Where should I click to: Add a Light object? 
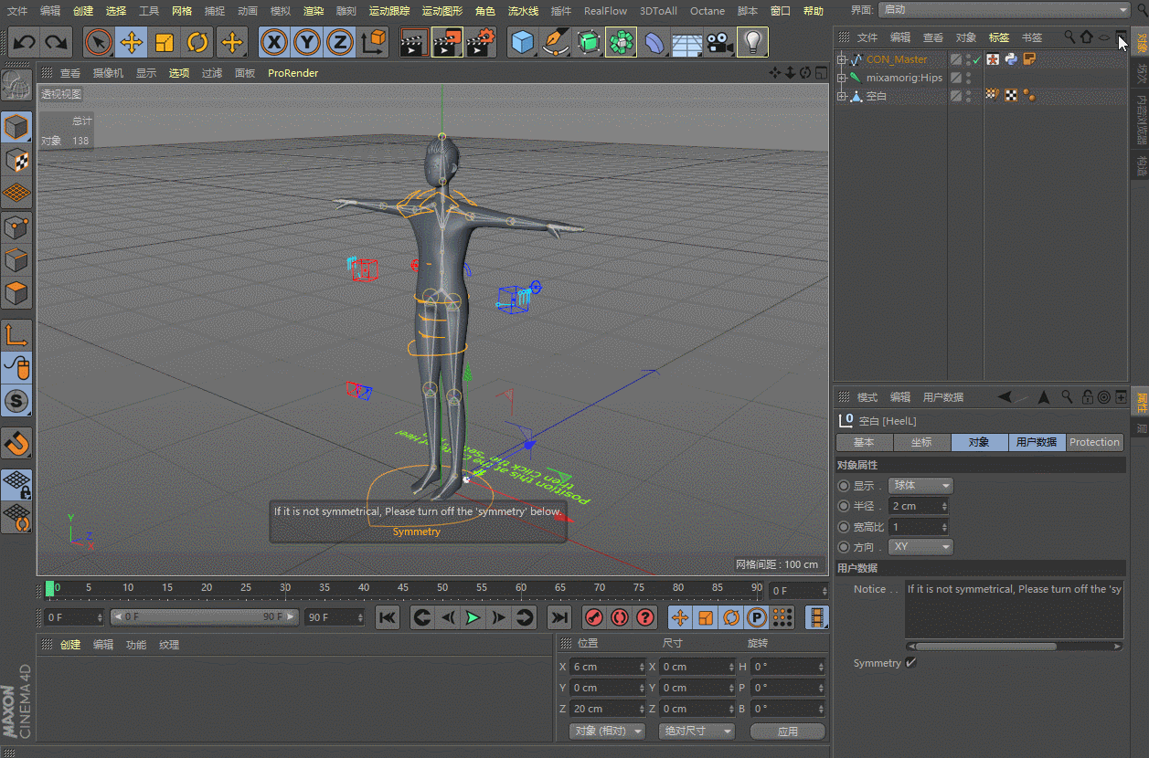click(752, 42)
